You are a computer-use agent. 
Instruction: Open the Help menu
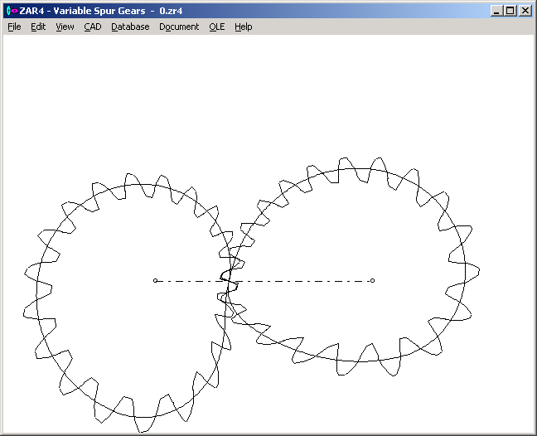pos(243,27)
